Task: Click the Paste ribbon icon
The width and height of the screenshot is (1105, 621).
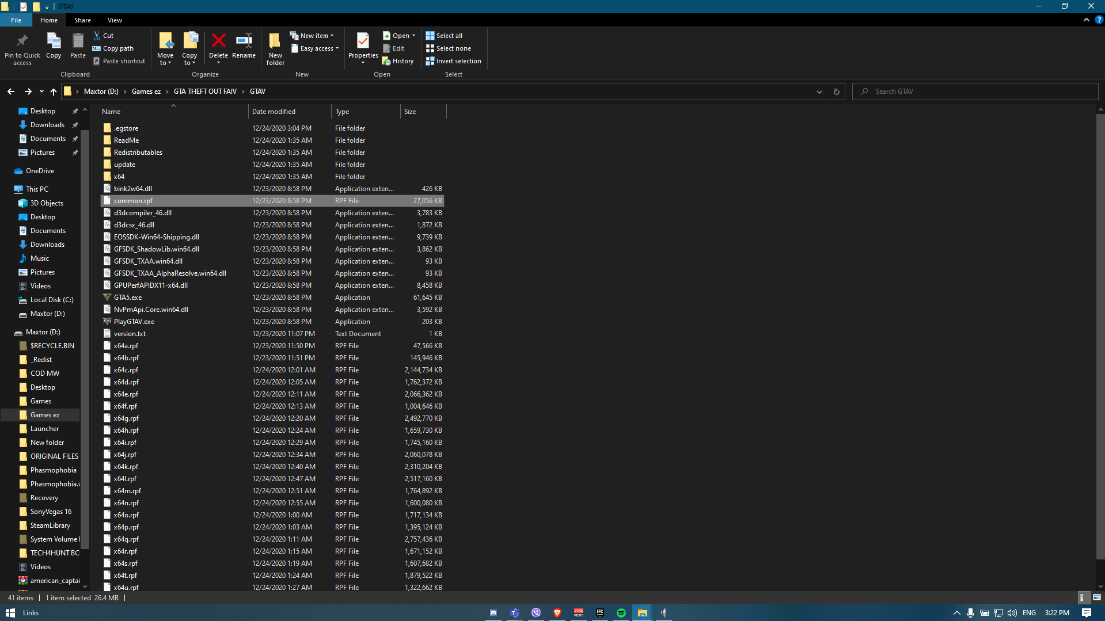Action: point(78,42)
